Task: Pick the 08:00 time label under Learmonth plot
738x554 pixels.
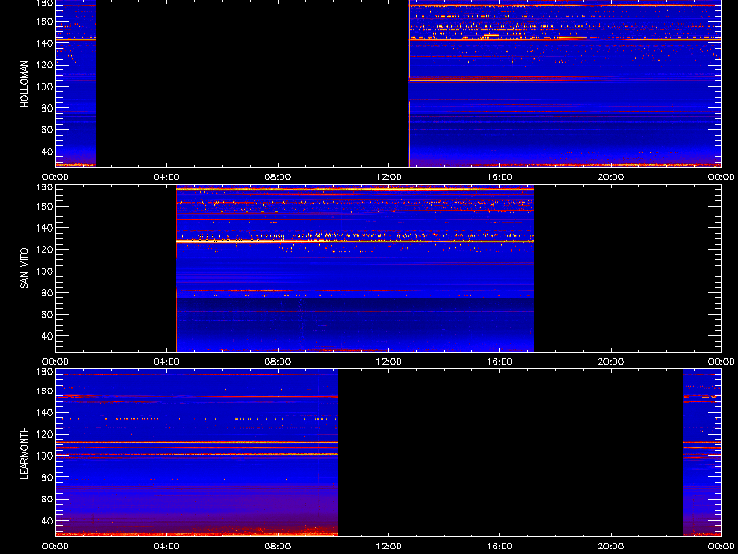Action: click(278, 547)
